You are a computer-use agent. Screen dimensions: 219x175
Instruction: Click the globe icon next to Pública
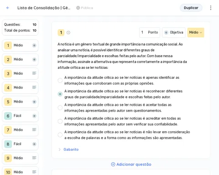click(78, 8)
